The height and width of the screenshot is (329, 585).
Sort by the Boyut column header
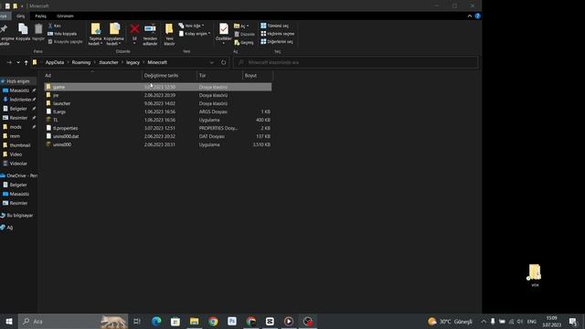(x=258, y=75)
